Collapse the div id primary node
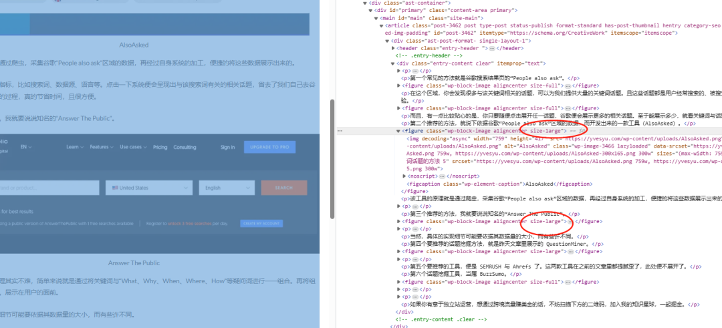 point(370,11)
